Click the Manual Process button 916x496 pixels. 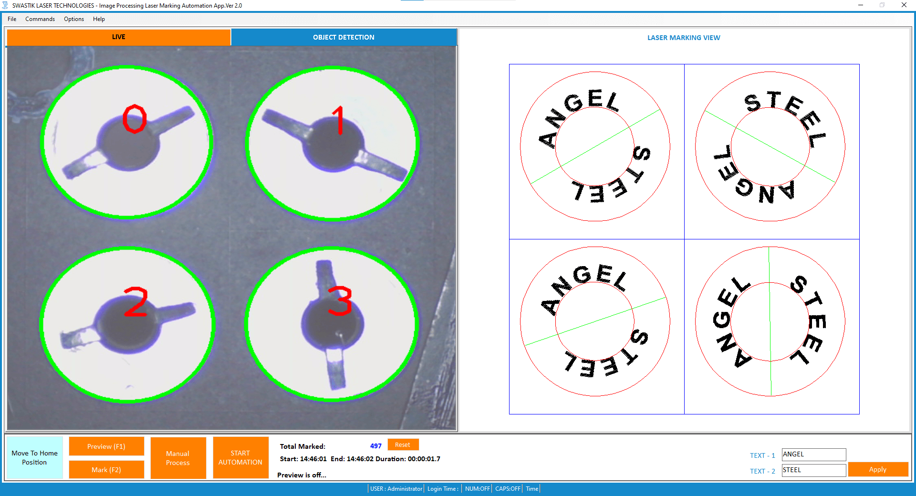tap(178, 458)
